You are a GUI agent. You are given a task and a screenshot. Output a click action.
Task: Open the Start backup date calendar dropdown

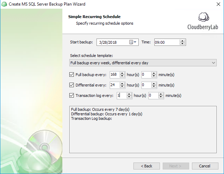pyautogui.click(x=133, y=42)
